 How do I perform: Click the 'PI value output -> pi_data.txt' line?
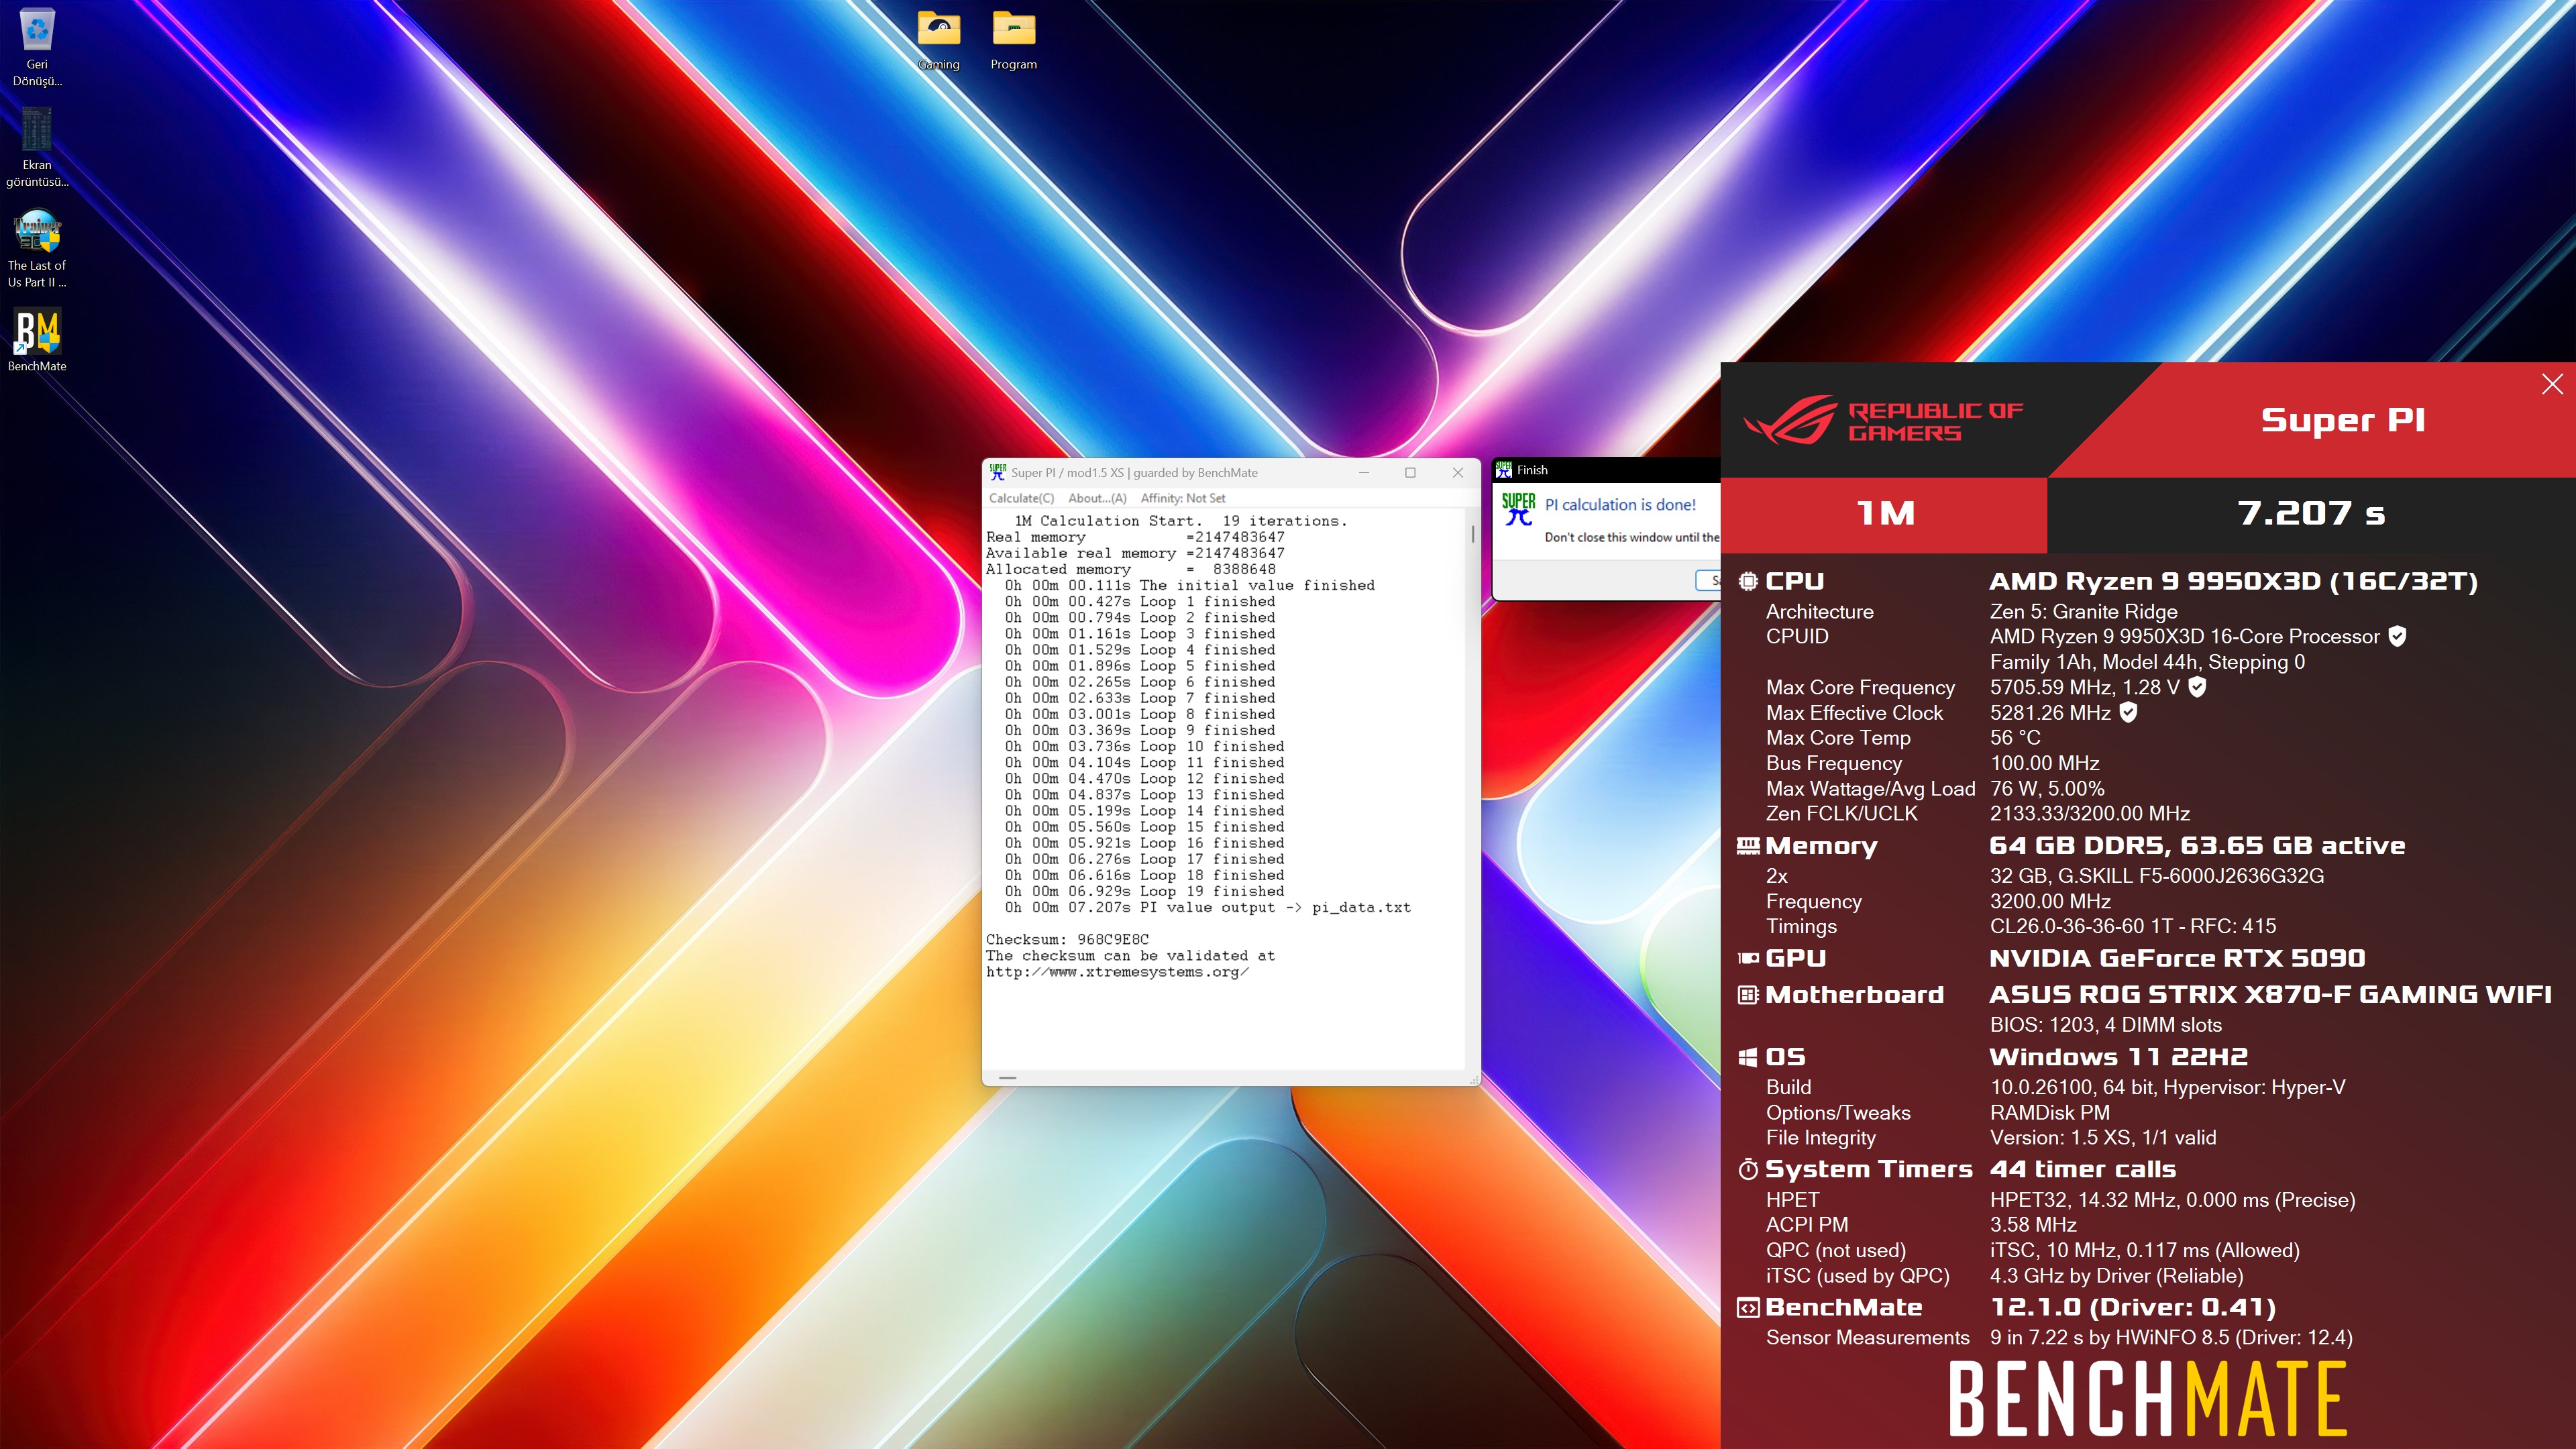click(x=1208, y=907)
